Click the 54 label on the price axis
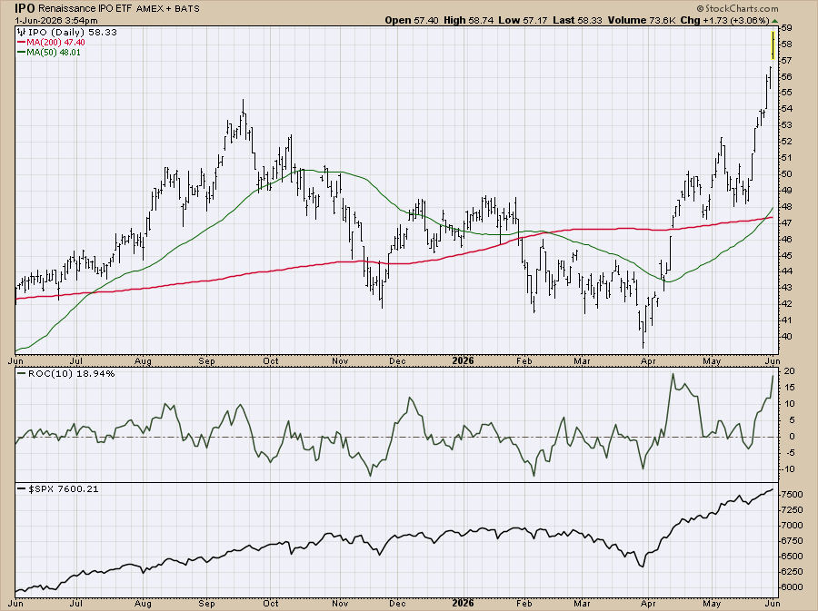This screenshot has height=611, width=818. click(786, 109)
